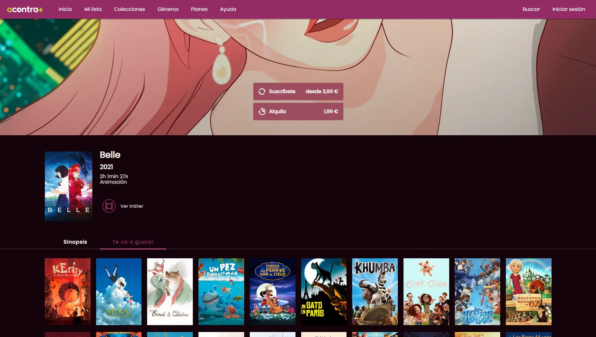596x337 pixels.
Task: Click Buscar in the top bar
Action: pos(531,9)
